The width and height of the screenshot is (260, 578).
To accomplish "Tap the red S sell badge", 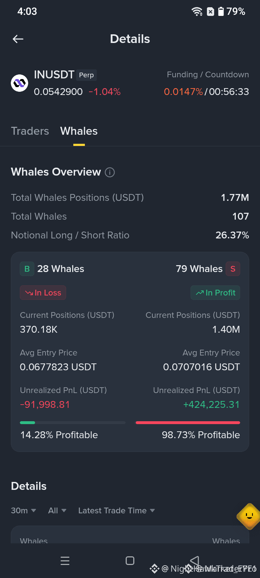I will [233, 269].
